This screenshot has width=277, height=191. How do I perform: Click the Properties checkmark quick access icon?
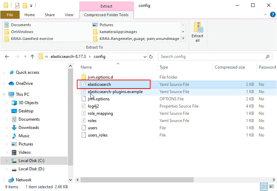[17, 6]
